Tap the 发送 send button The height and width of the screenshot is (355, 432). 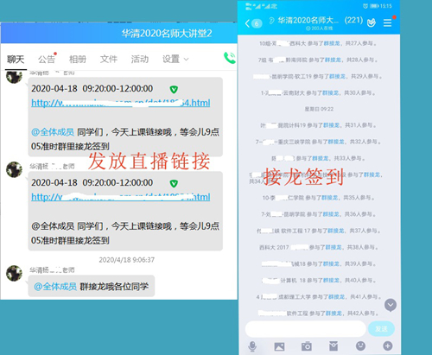click(x=381, y=328)
